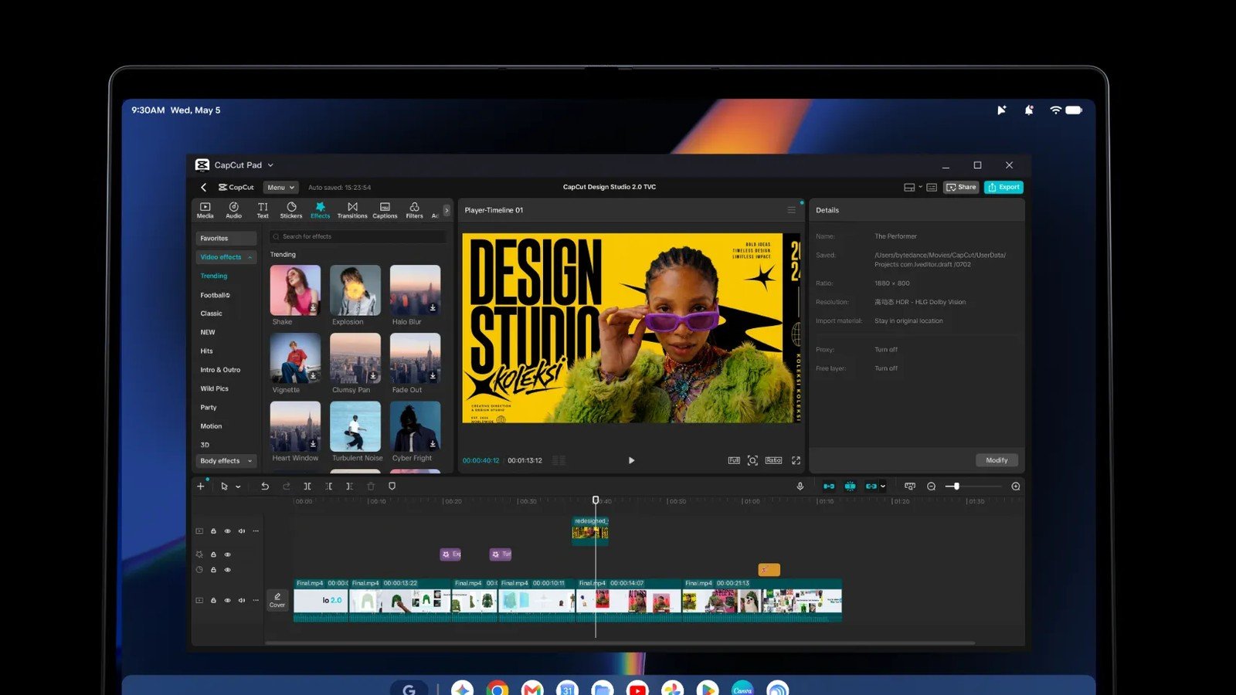1236x695 pixels.
Task: Lock the Final.mp4 main track
Action: click(x=213, y=600)
